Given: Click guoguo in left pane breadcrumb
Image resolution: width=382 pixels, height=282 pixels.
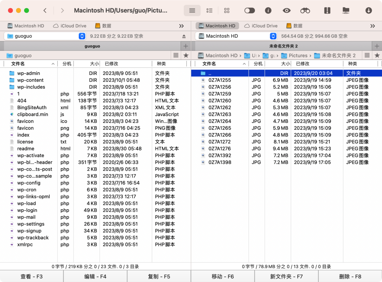Looking at the screenshot, I should (19, 56).
